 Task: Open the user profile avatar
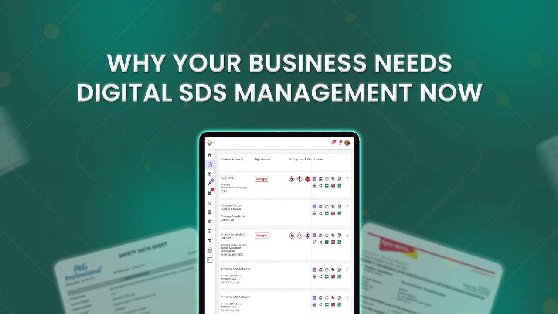pos(347,143)
